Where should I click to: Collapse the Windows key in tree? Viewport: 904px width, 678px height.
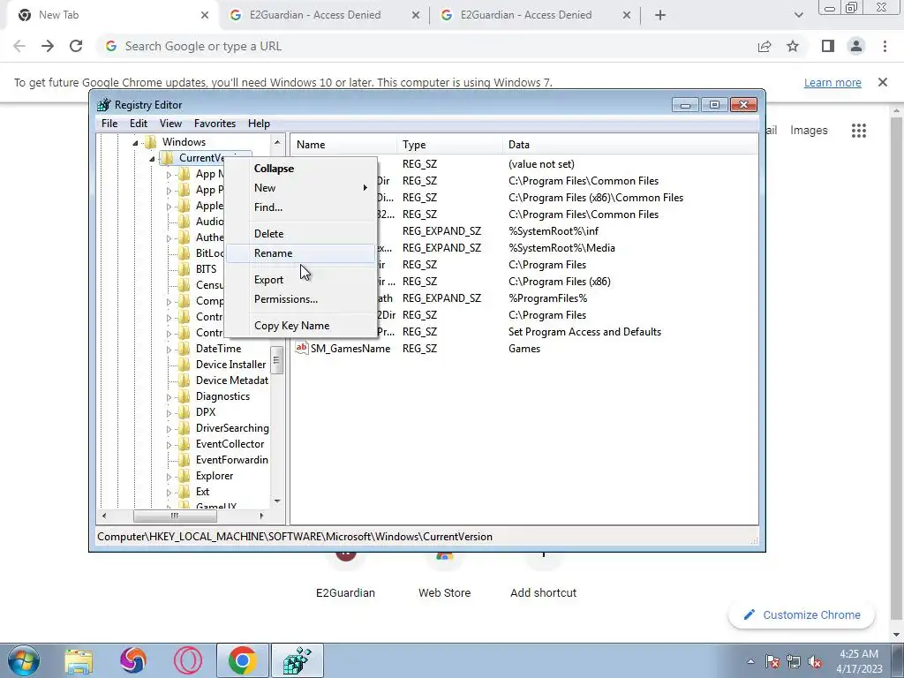pyautogui.click(x=135, y=142)
